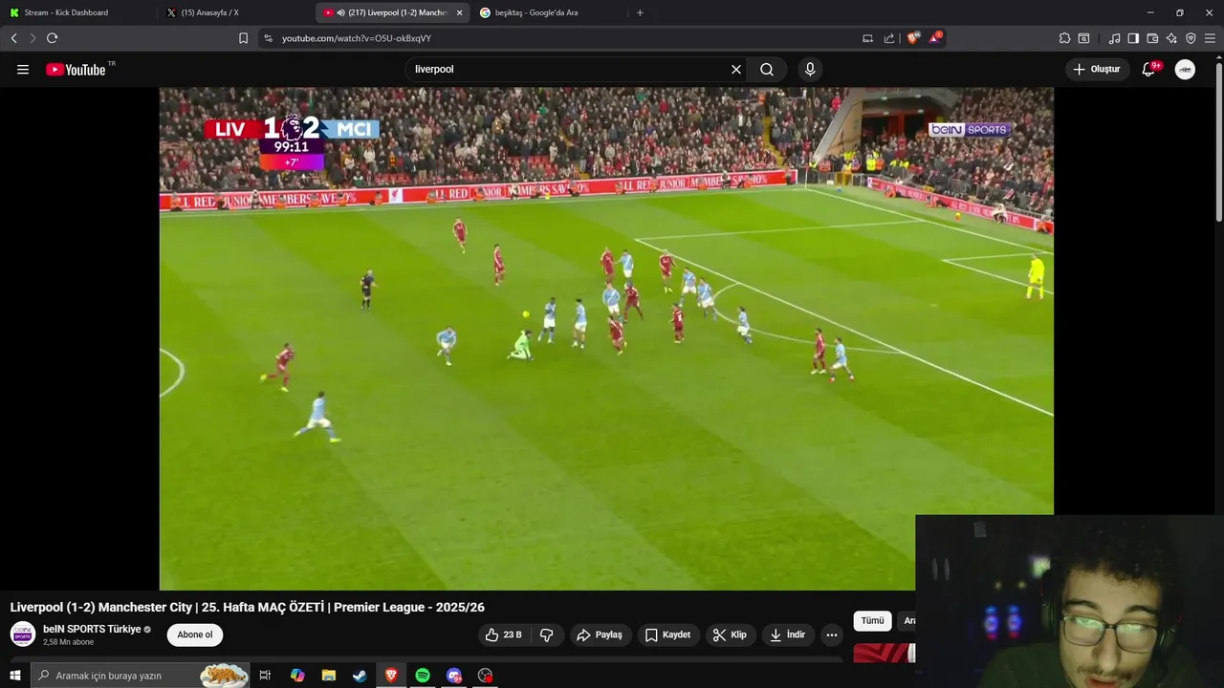Download the video with İndir

coord(787,634)
